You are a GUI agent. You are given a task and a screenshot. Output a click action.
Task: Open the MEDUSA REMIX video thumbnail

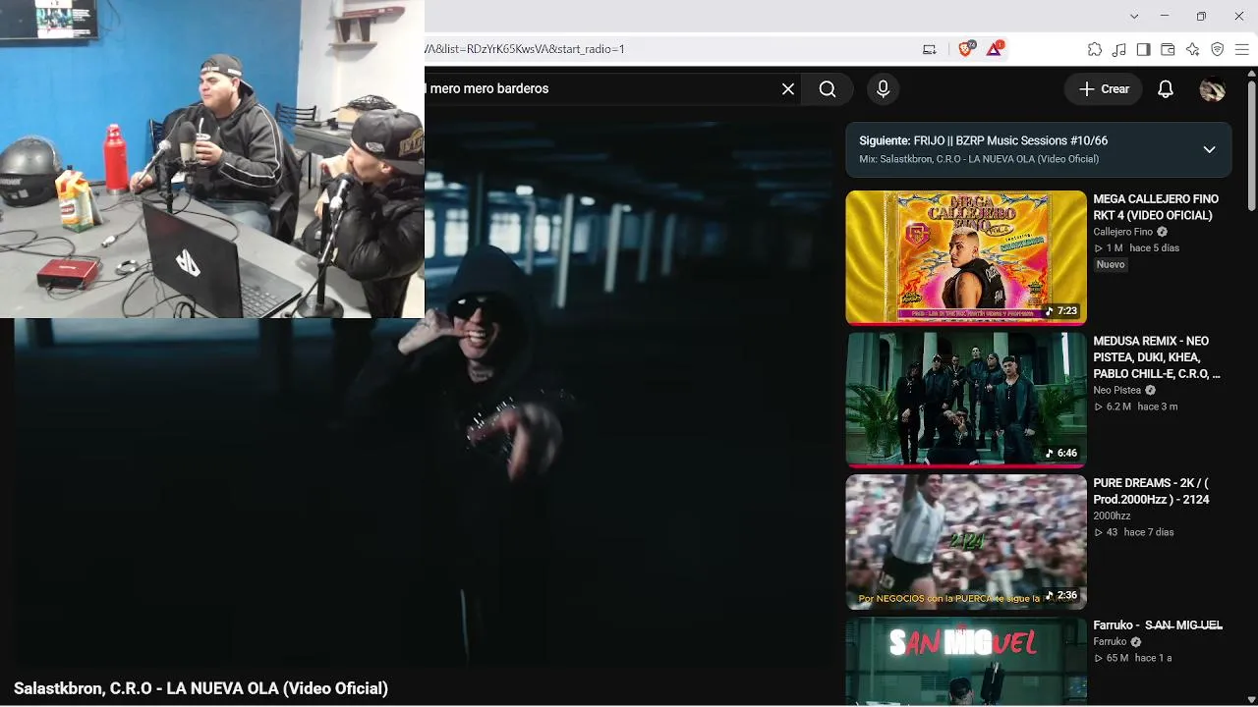966,400
